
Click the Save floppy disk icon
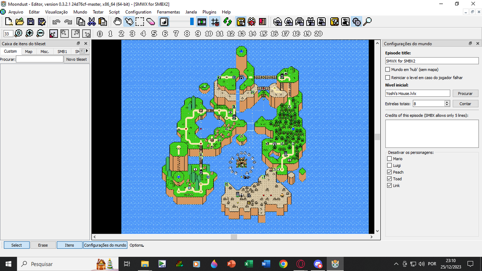click(31, 21)
